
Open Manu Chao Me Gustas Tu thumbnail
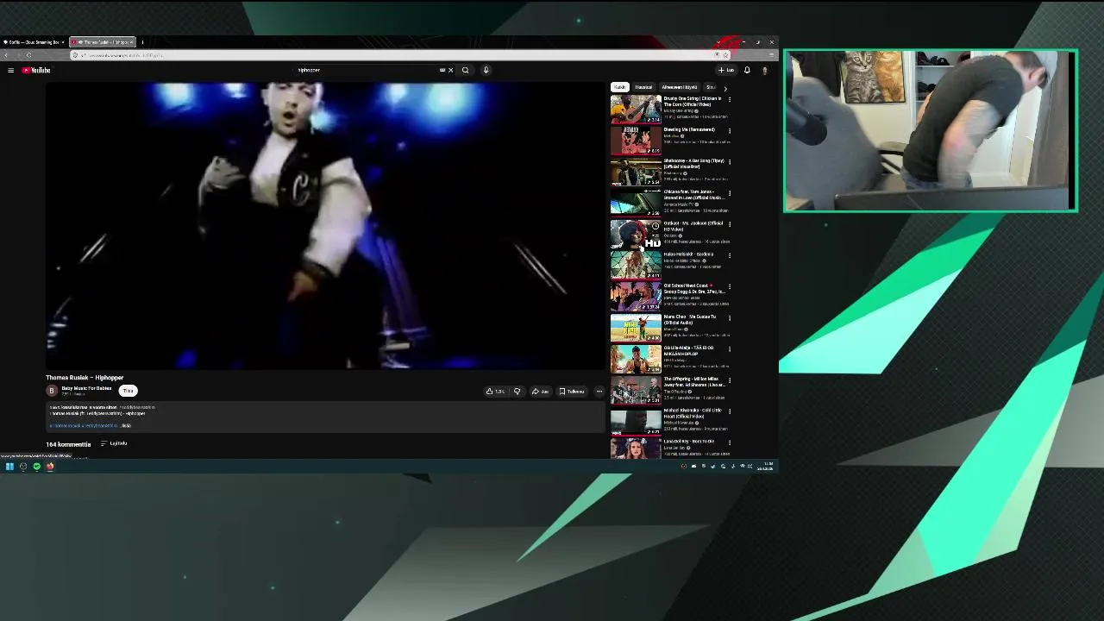point(636,327)
